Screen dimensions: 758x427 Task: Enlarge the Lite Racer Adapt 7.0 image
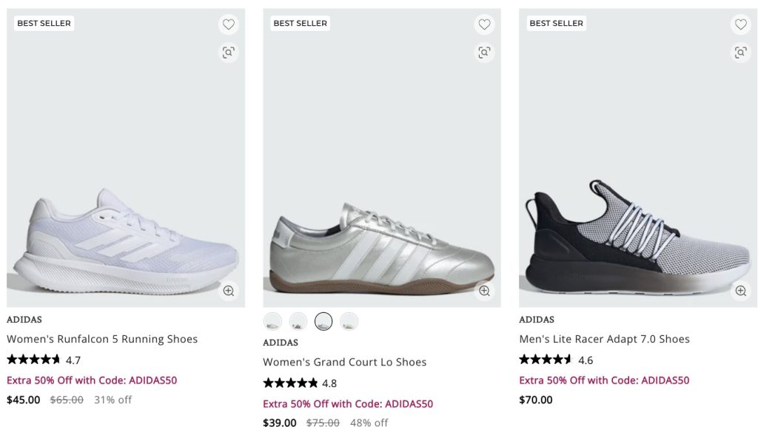pyautogui.click(x=740, y=291)
